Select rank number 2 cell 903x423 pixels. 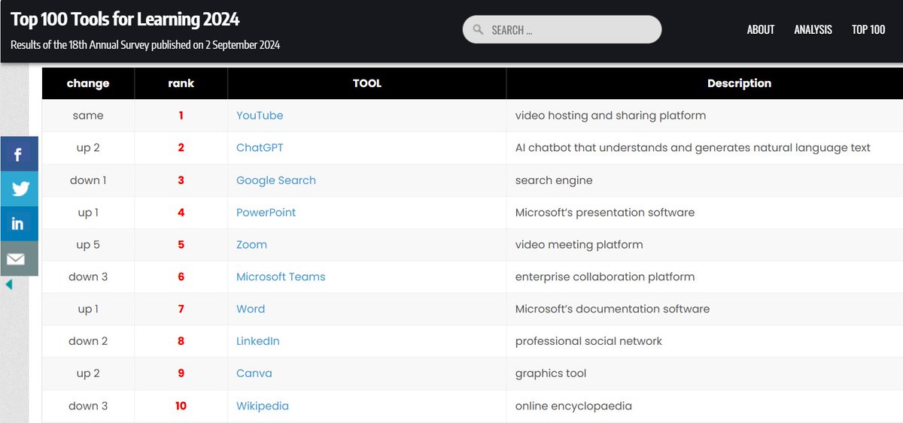pyautogui.click(x=181, y=148)
